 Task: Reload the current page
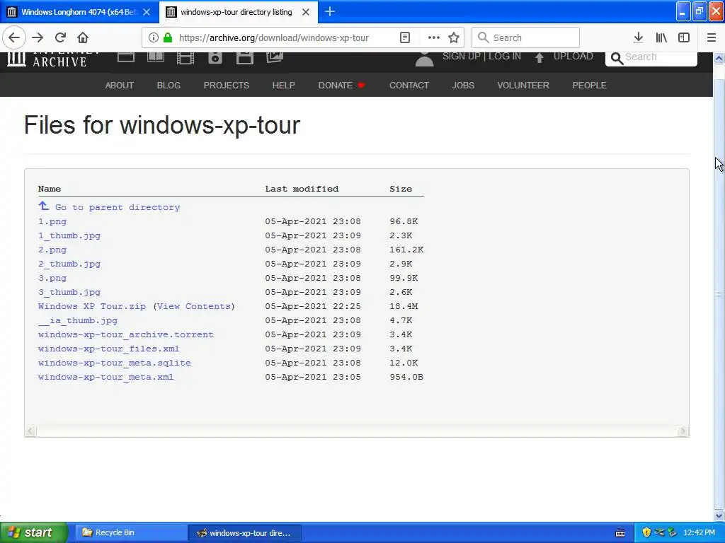[60, 37]
